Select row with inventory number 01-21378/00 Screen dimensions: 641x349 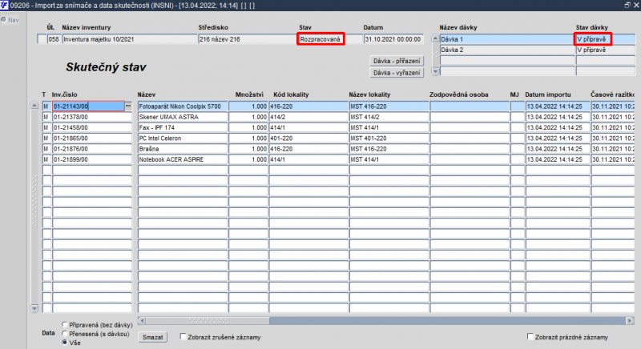[92, 117]
